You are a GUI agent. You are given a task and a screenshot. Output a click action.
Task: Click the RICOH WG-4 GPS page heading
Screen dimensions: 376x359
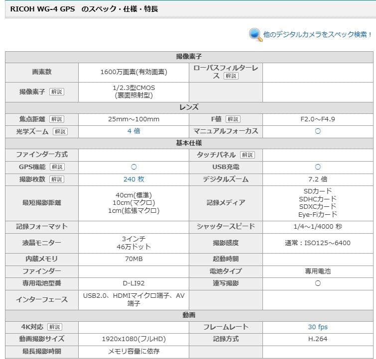(84, 9)
